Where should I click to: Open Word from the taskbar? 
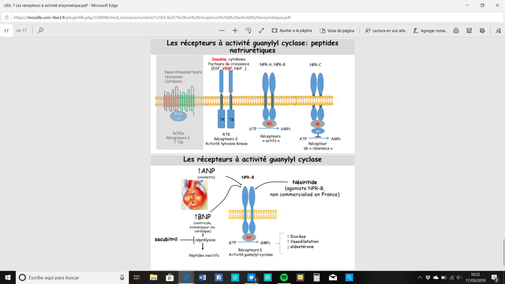[203, 277]
